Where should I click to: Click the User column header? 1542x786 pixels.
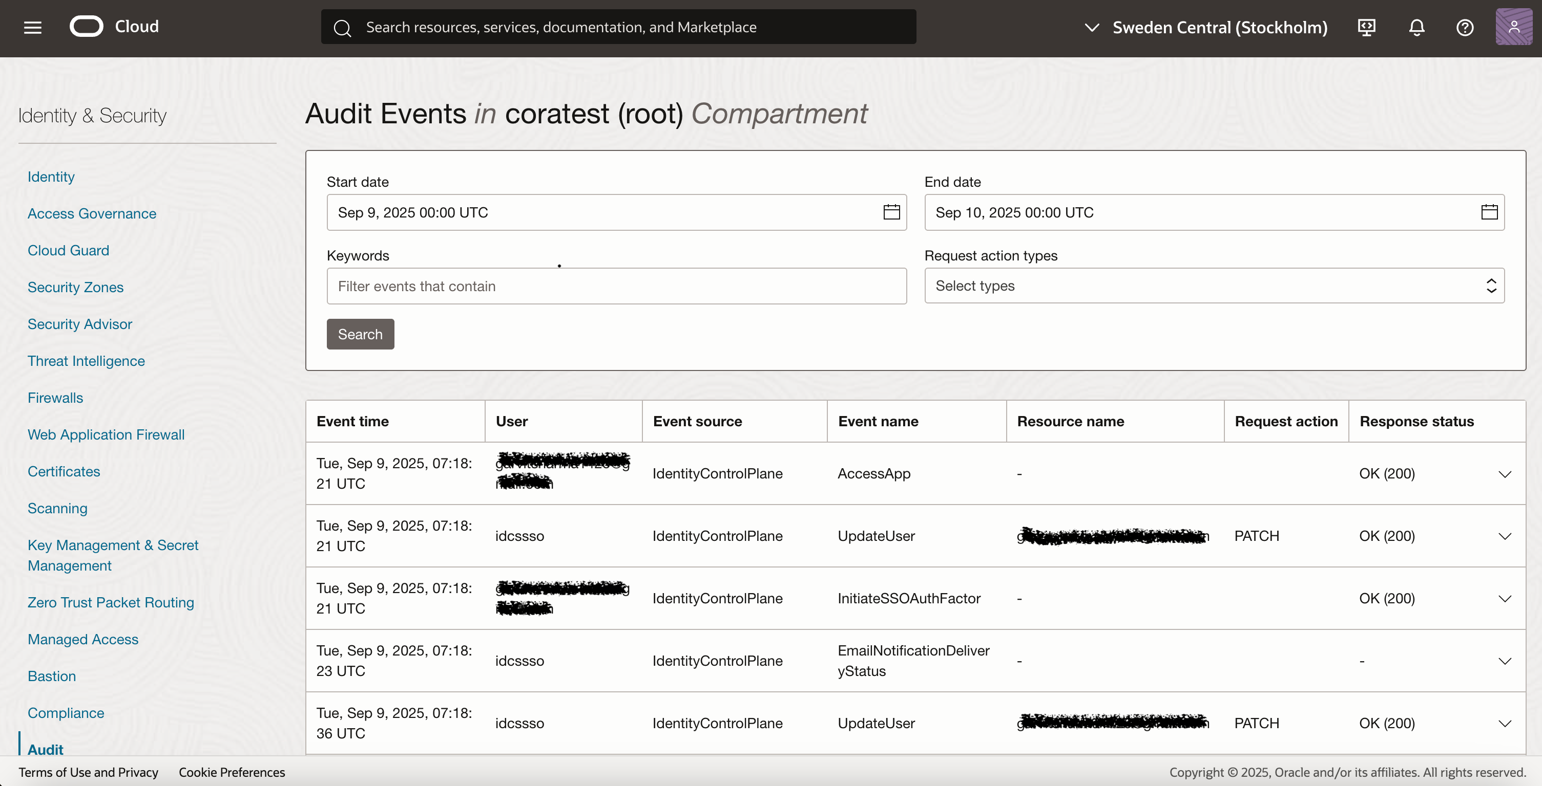pos(512,421)
